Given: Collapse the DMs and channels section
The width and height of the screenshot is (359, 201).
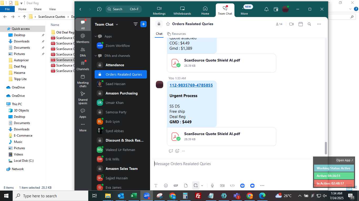Looking at the screenshot, I should coord(96,56).
